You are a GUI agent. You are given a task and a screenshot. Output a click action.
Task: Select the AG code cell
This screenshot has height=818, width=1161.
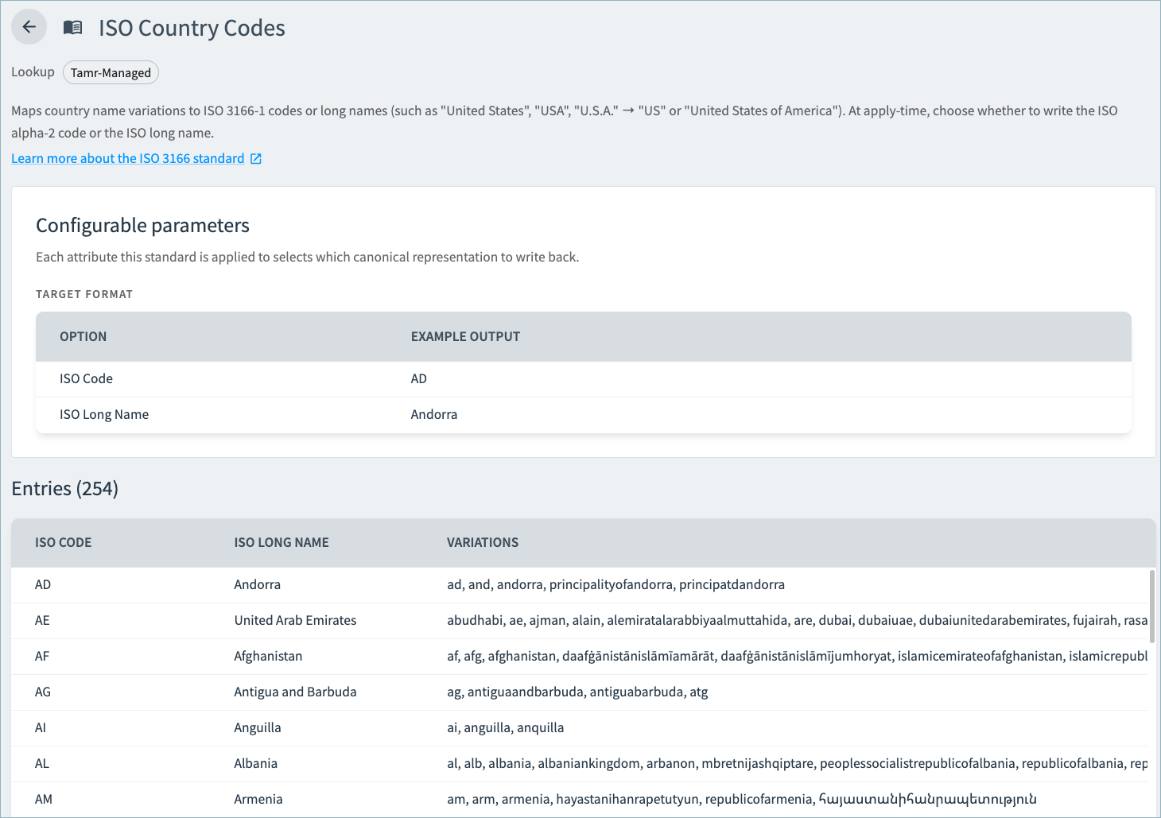43,692
